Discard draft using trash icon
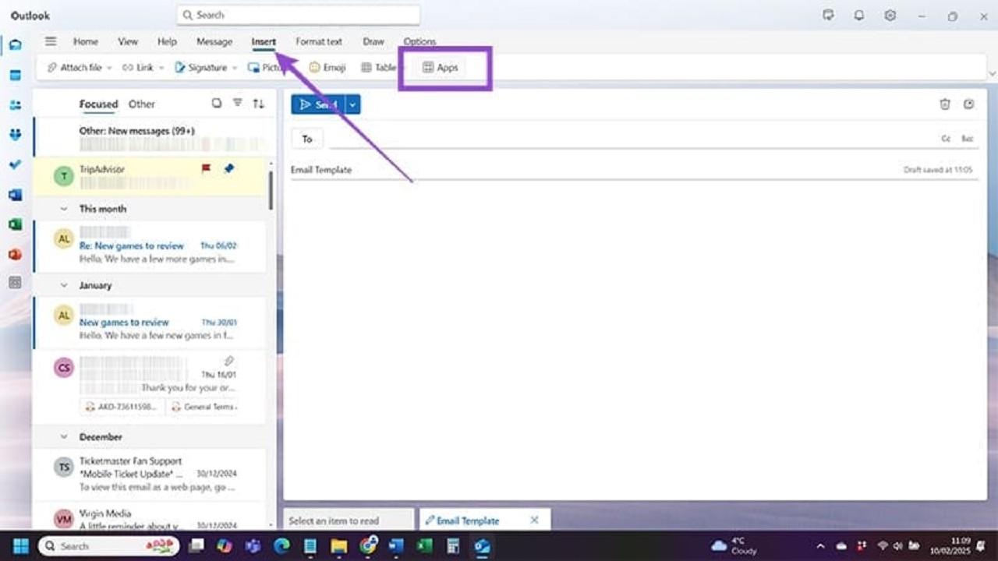998x561 pixels. tap(944, 104)
